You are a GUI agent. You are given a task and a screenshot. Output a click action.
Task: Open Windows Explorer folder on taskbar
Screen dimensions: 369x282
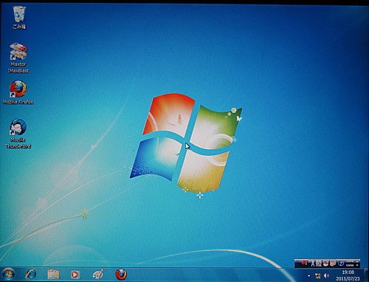53,275
